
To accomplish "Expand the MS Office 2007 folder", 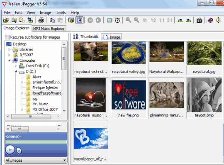I will point(22,109).
